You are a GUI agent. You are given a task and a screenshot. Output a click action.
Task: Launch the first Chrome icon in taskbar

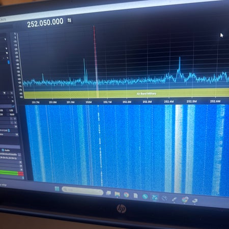click(126, 194)
